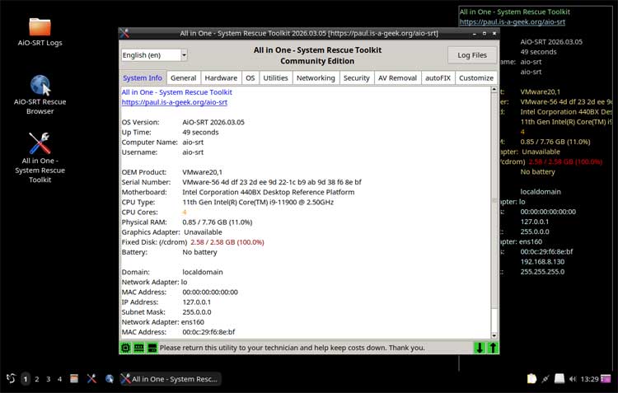Click the green upload arrow indicator
Viewport: 618px width, 393px height.
[493, 348]
